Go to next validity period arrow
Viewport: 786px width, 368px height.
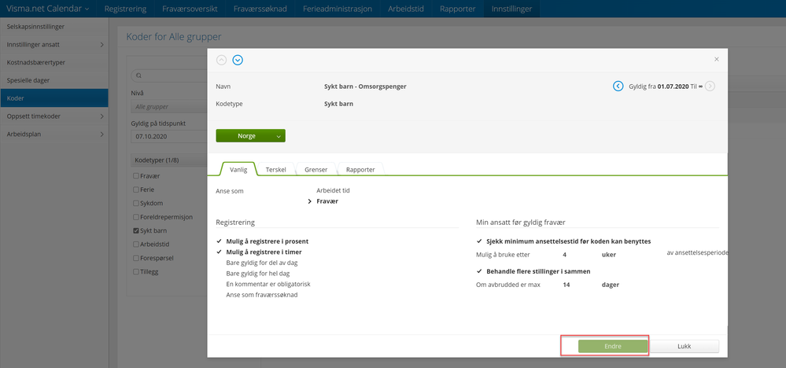[710, 86]
